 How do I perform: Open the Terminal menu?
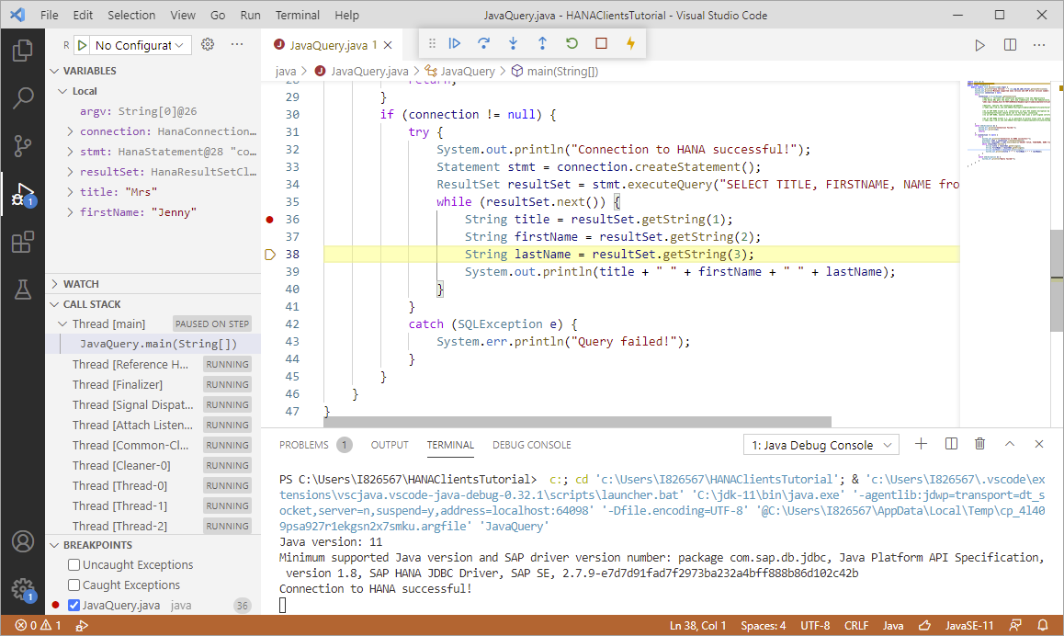tap(297, 15)
